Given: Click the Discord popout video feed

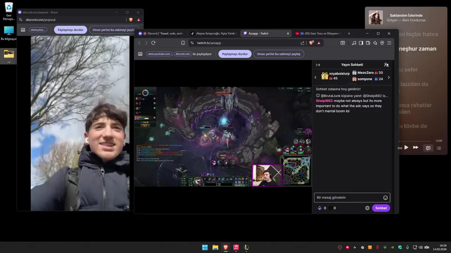Looking at the screenshot, I should (80, 123).
